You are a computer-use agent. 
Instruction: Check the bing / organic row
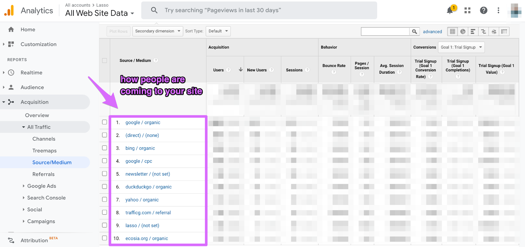click(104, 148)
